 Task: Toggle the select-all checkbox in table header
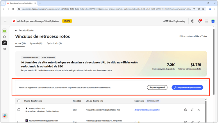(19, 101)
